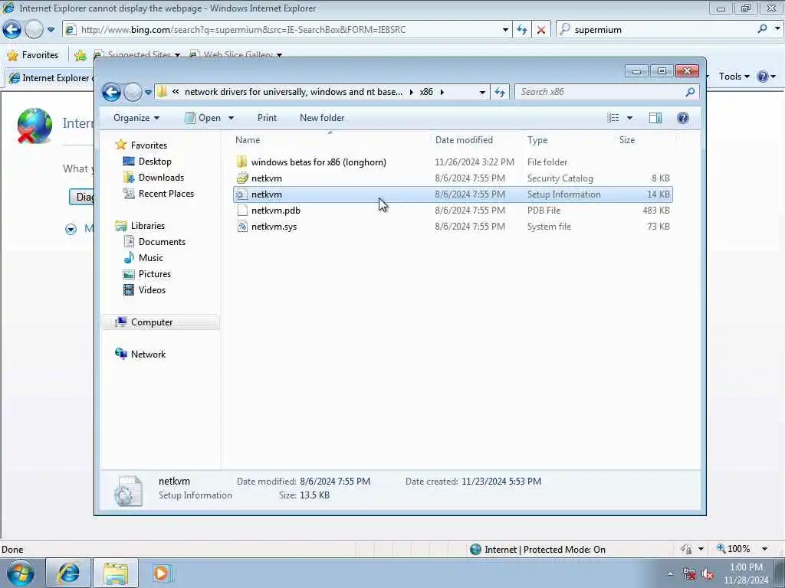785x588 pixels.
Task: Go back in the Explorer window
Action: pos(111,92)
